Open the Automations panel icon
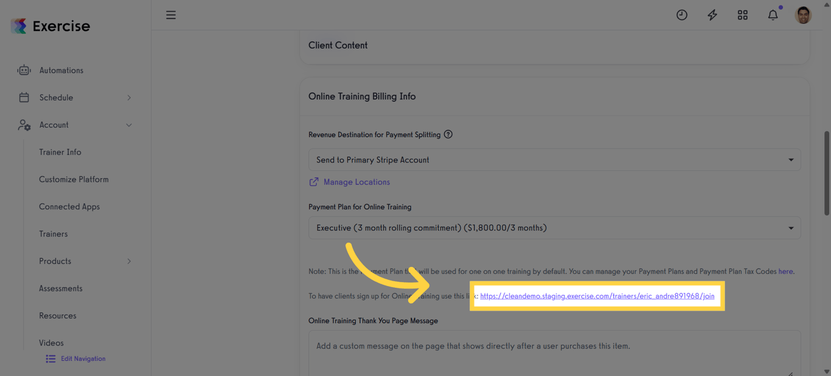Screen dimensions: 831x376 tap(24, 70)
